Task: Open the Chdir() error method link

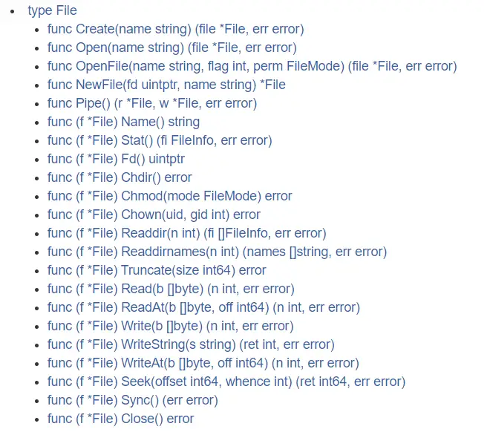Action: click(x=120, y=177)
